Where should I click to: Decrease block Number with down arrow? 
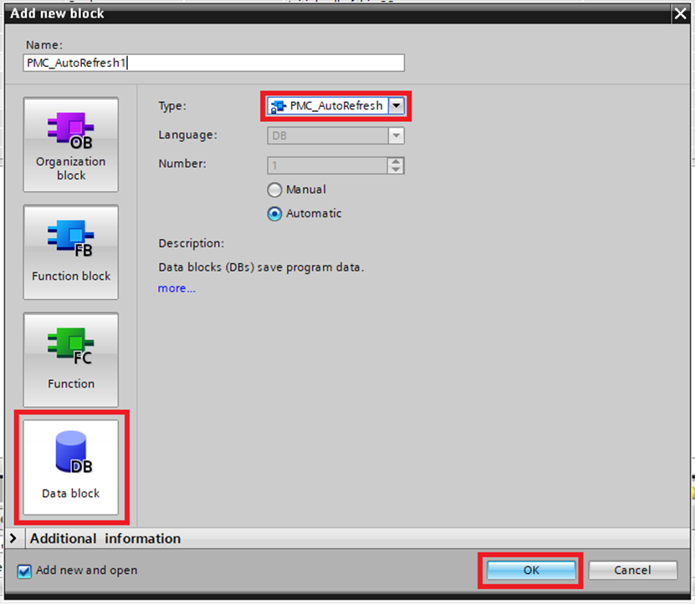point(396,170)
